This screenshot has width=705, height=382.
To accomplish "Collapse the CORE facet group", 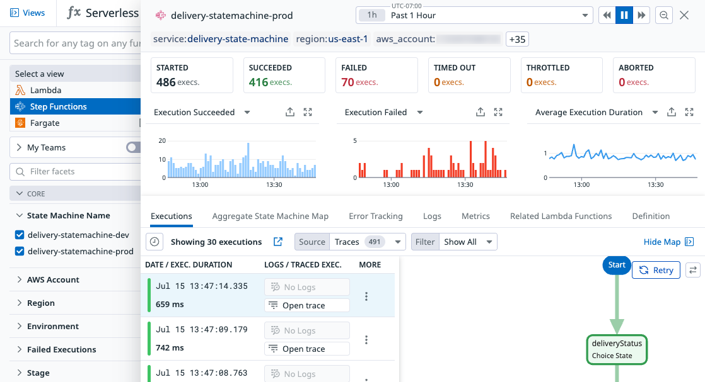I will click(20, 193).
